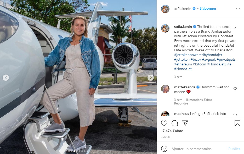244x154 pixels.
Task: Go to next photo in carousel
Action: [150, 78]
